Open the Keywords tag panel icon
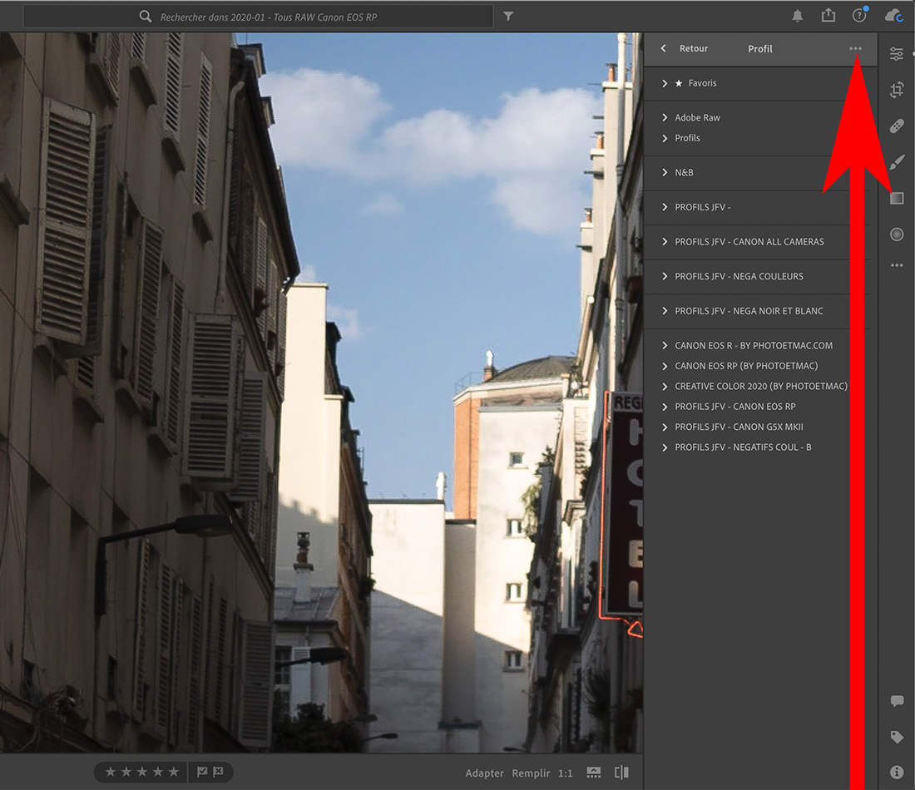 point(897,737)
